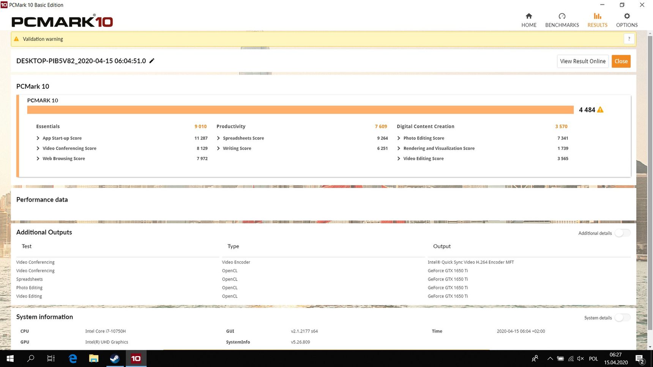
Task: Open the OPTIONS tab
Action: (x=627, y=20)
